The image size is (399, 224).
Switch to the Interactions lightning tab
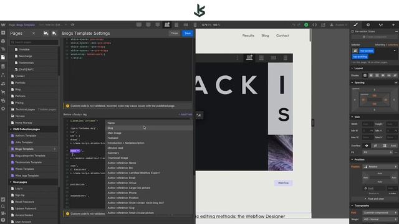coord(393,25)
